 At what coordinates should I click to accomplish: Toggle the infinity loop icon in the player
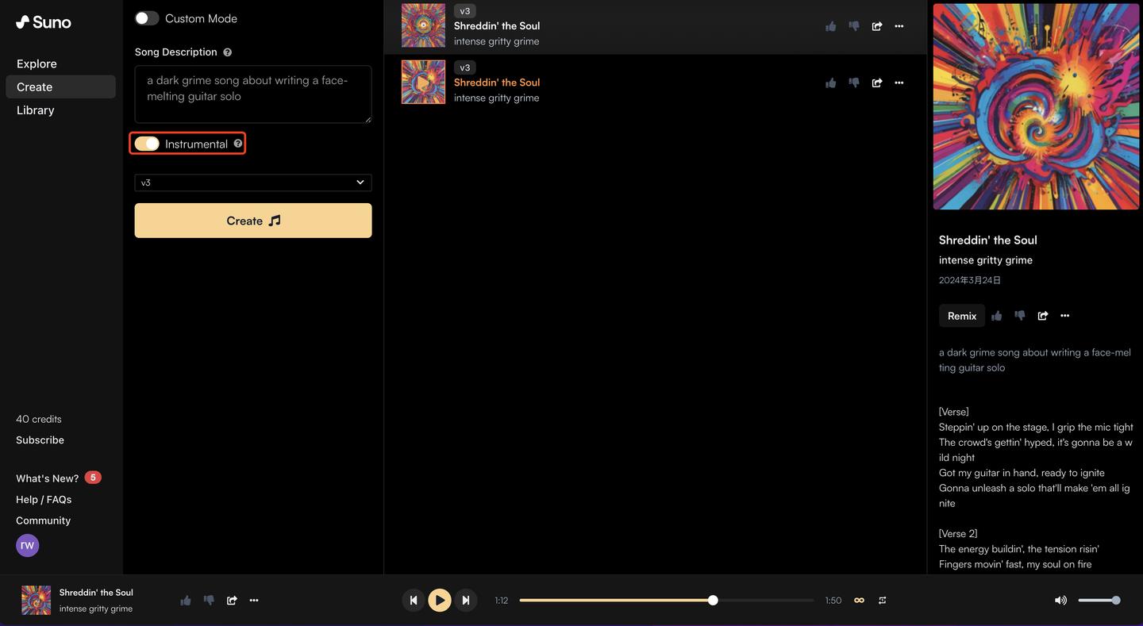click(859, 601)
